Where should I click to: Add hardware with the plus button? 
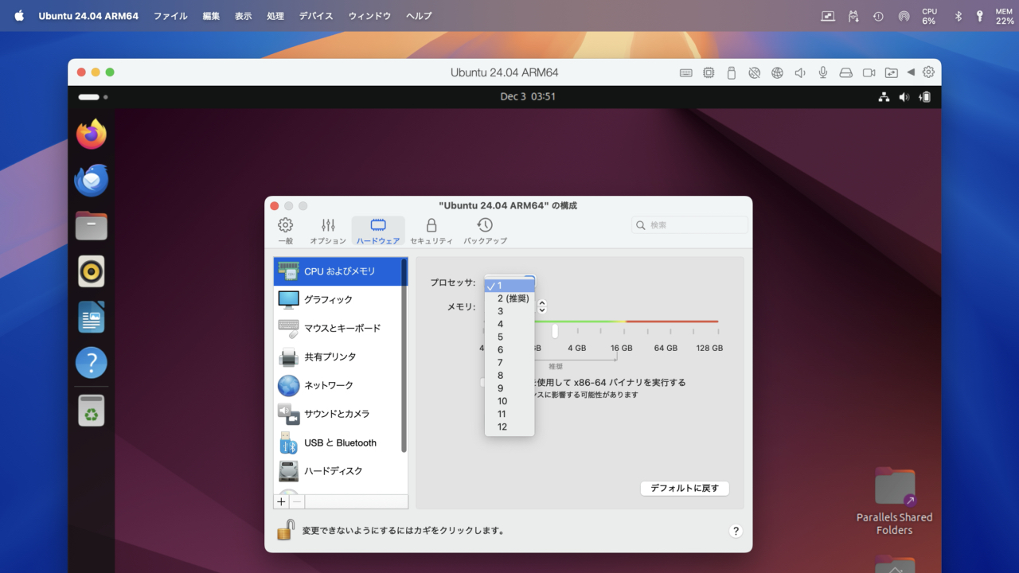pyautogui.click(x=281, y=501)
